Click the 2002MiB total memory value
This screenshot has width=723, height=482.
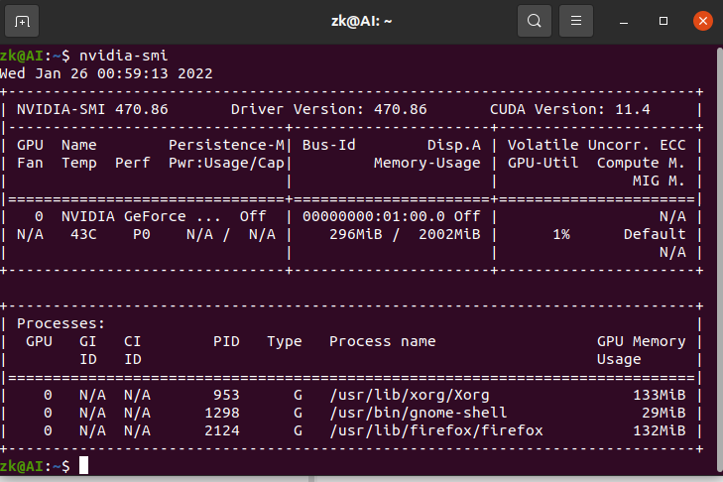449,235
